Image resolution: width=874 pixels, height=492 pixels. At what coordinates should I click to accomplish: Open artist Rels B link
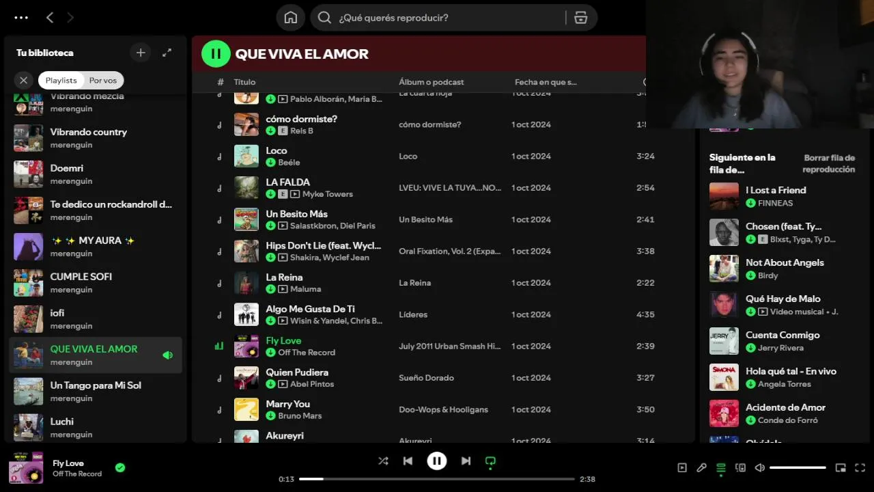point(301,131)
